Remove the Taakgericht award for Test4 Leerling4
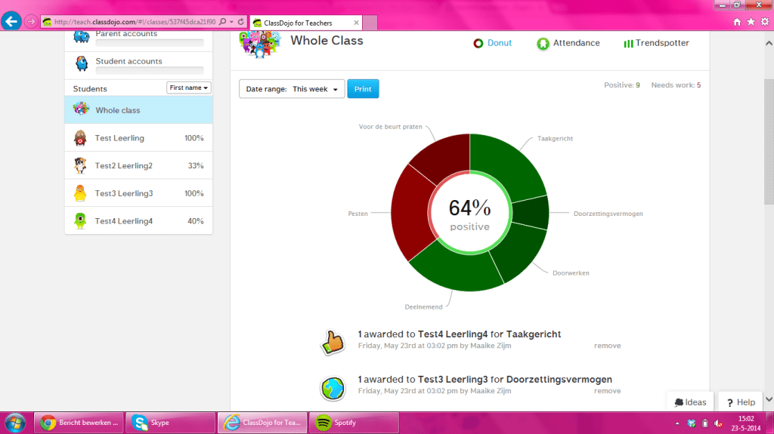The image size is (774, 434). (607, 345)
